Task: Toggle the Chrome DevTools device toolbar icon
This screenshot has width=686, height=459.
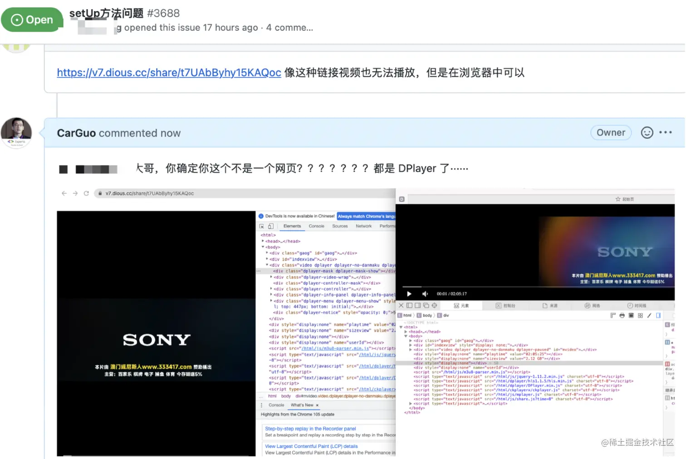Action: coord(271,226)
